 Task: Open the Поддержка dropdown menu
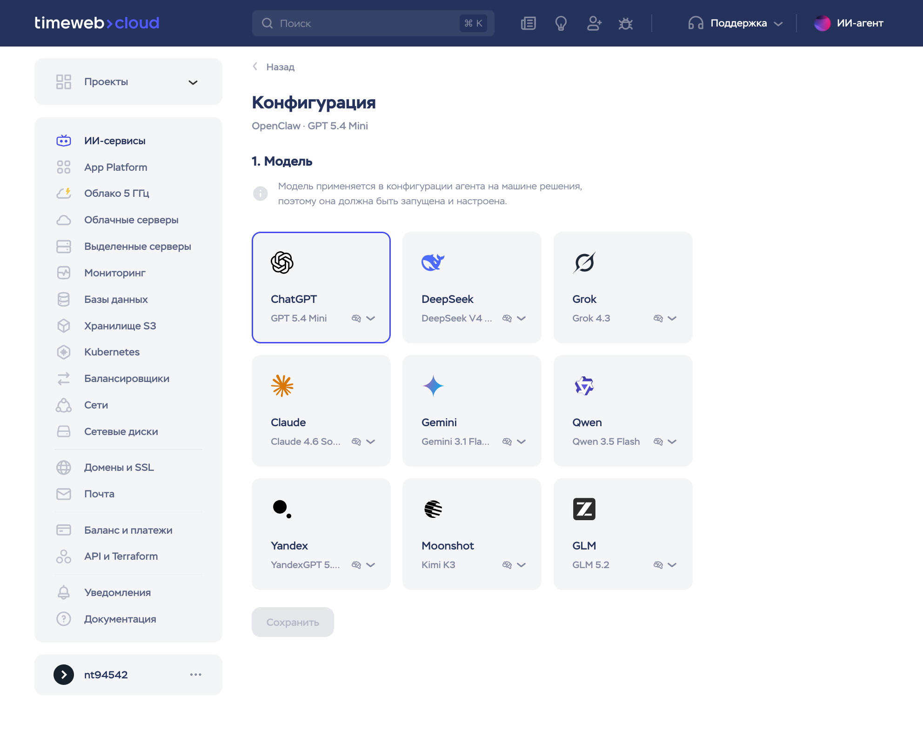pyautogui.click(x=736, y=23)
